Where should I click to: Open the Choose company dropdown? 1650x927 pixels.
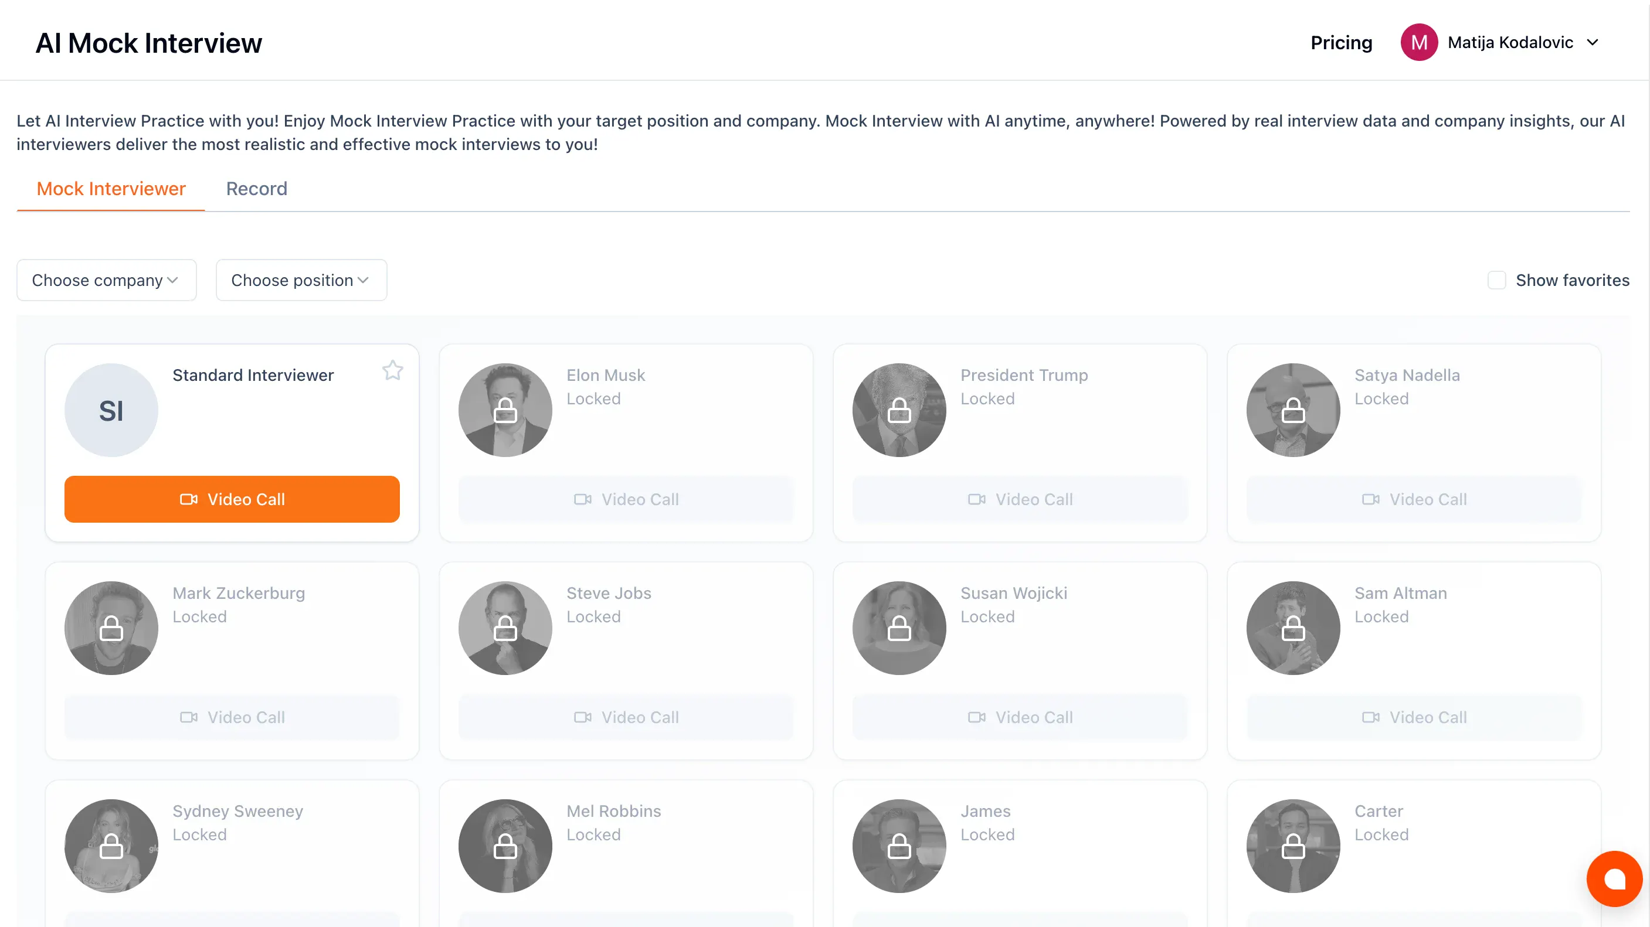click(x=106, y=280)
